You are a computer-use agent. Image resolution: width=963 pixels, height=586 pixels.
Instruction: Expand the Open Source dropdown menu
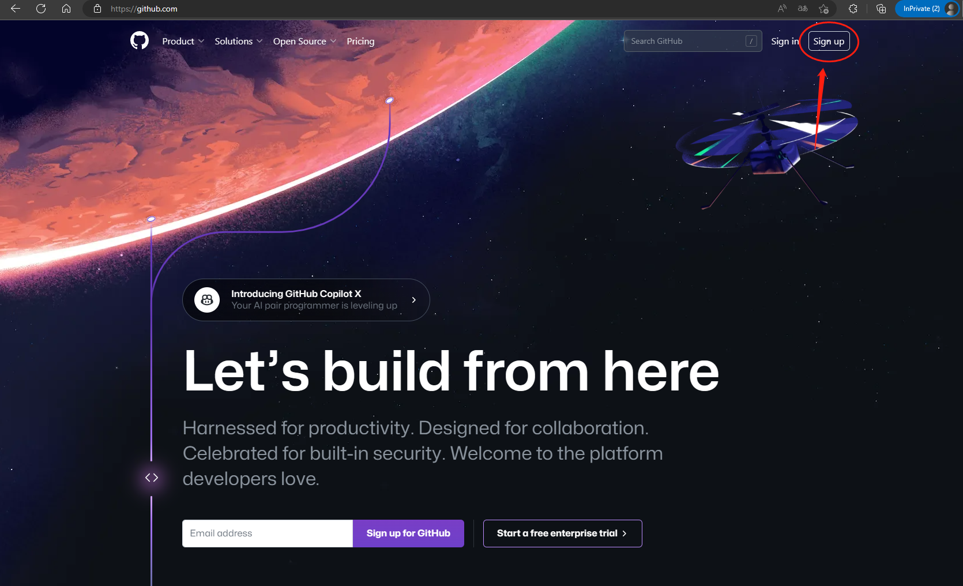[304, 42]
